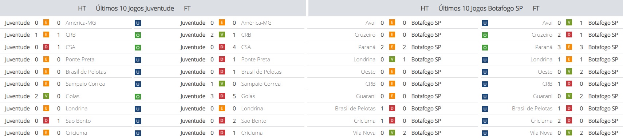This screenshot has height=138, width=623.
Task: Click the green O icon in Juventude's CRB row
Action: click(x=138, y=35)
